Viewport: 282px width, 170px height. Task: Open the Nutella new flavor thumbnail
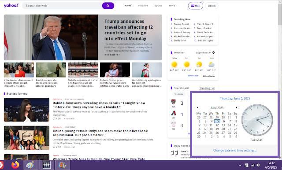coord(83,70)
